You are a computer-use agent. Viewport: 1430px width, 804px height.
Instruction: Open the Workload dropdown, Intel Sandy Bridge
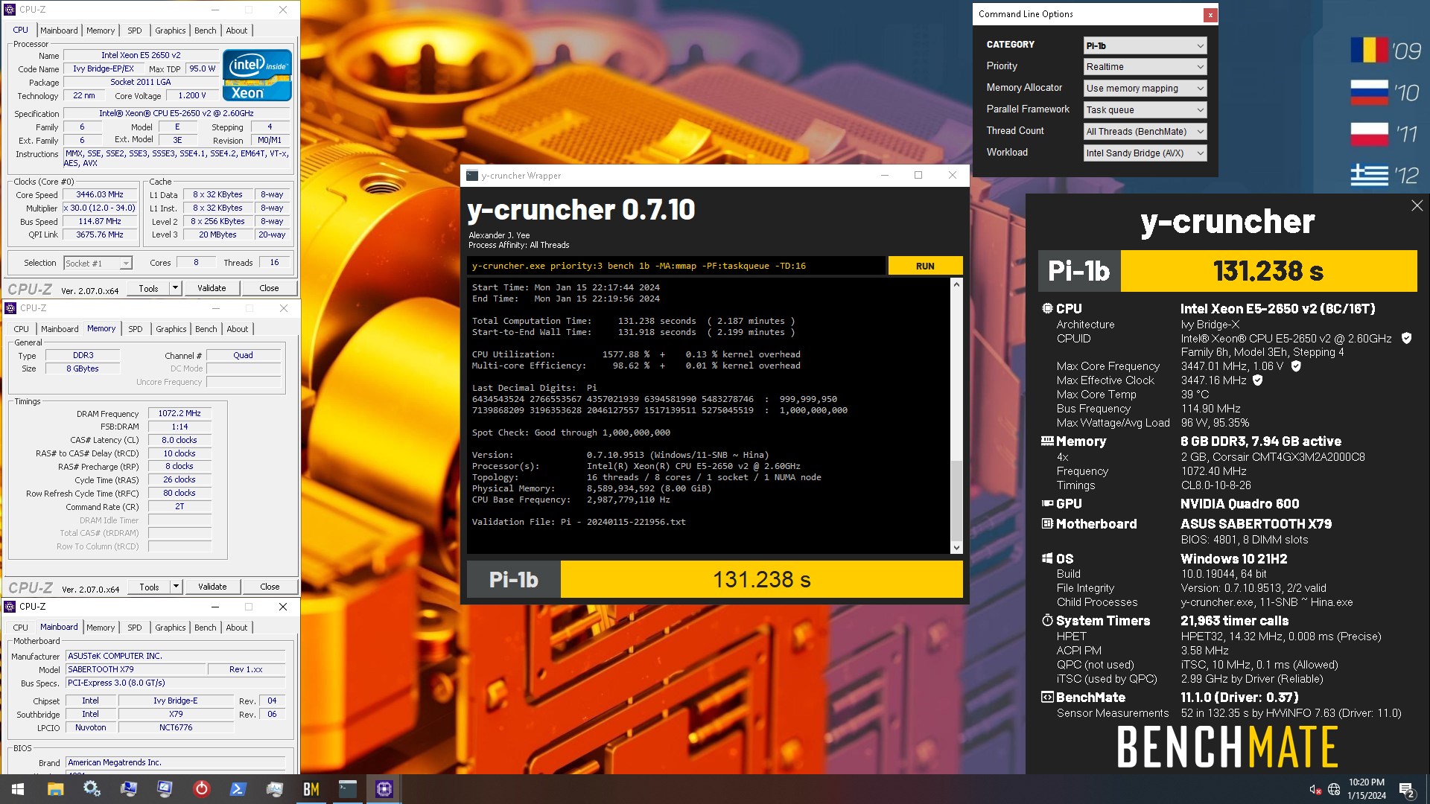(1145, 153)
